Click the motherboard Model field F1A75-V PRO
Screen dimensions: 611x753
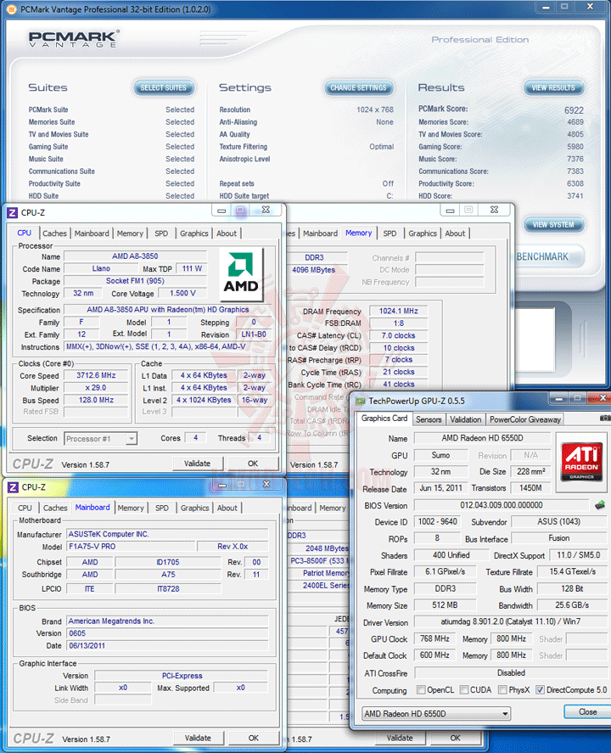(131, 547)
